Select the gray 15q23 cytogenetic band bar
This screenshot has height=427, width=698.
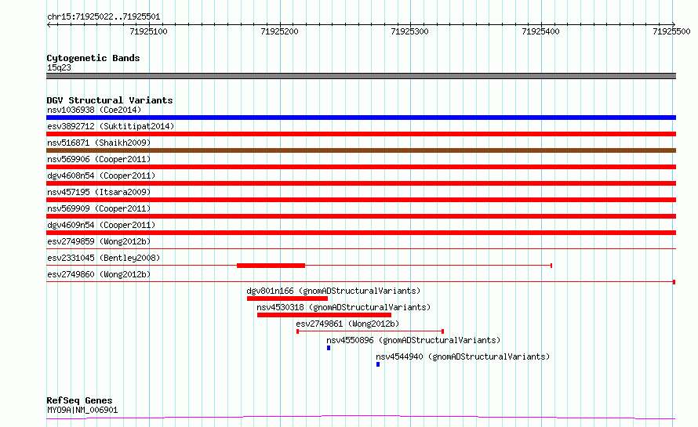(x=361, y=76)
